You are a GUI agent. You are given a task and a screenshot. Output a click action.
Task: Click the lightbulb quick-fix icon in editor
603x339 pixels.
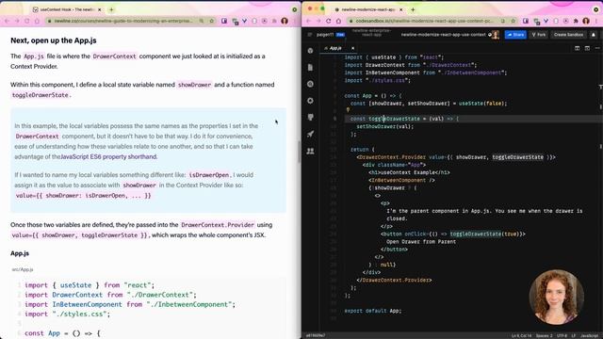[x=348, y=110]
